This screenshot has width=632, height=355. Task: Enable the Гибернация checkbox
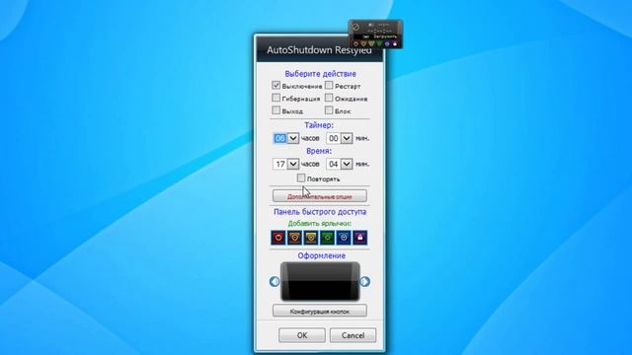(276, 98)
